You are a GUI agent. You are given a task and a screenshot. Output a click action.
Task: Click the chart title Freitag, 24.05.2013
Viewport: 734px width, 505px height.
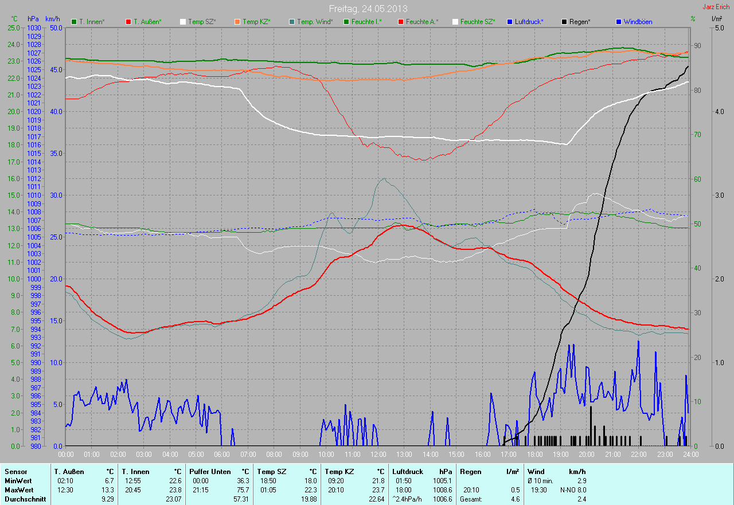pos(367,9)
